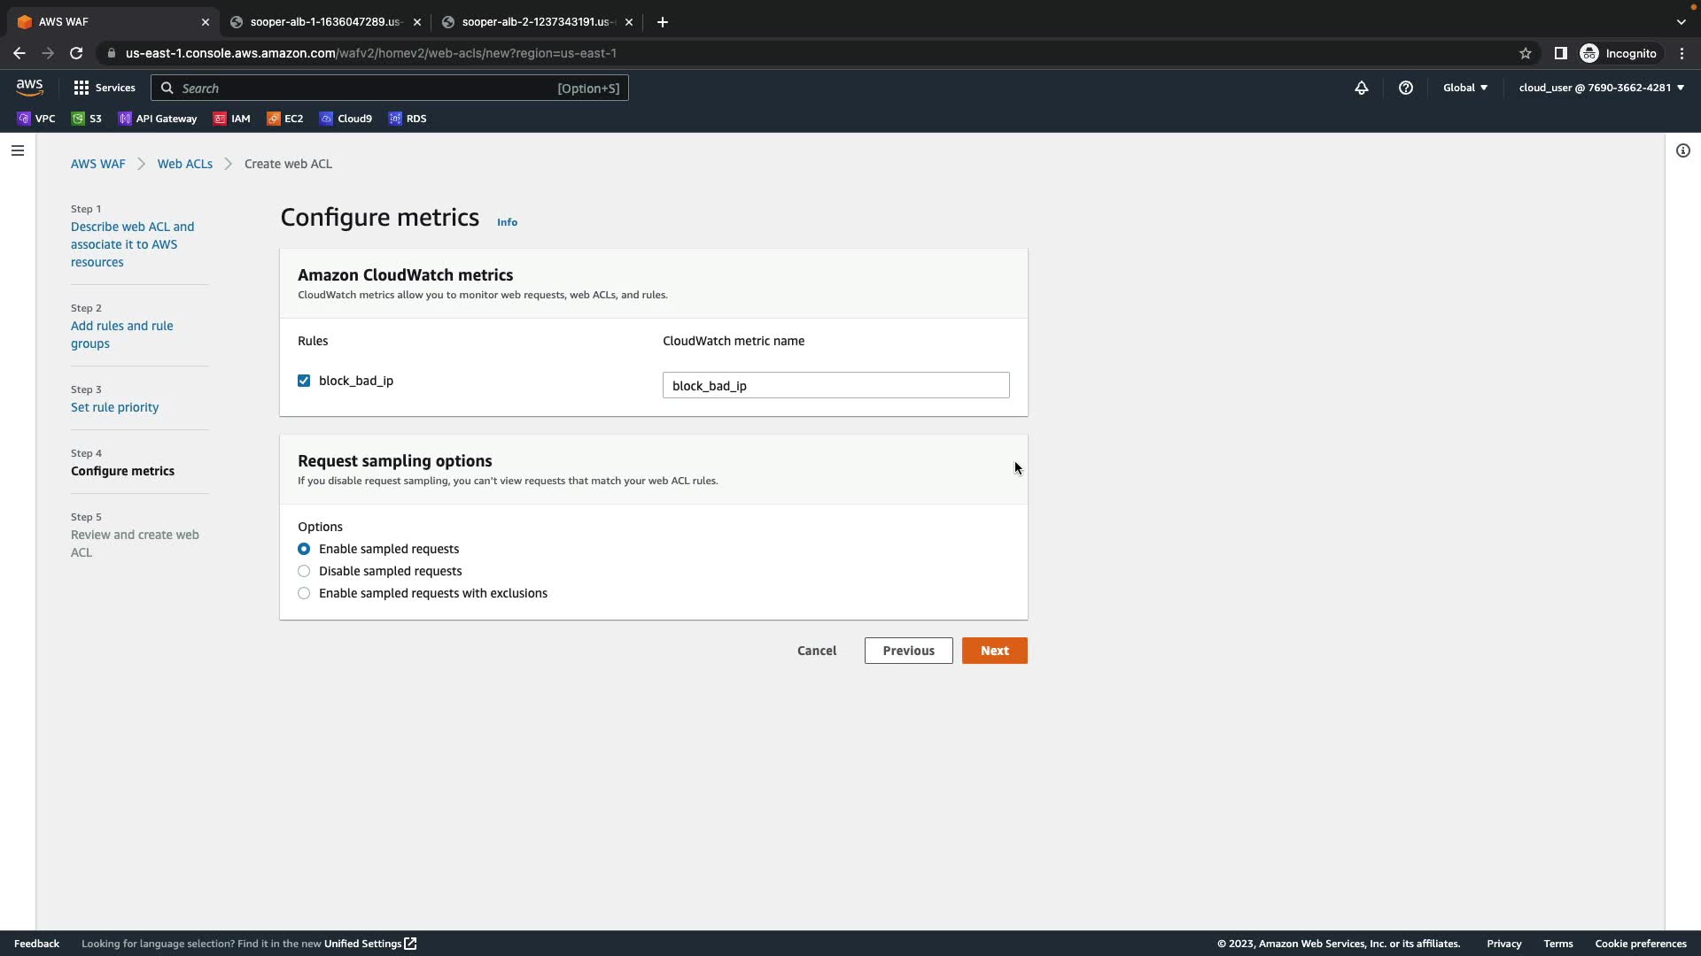
Task: Toggle the side navigation hamburger menu
Action: pos(17,150)
